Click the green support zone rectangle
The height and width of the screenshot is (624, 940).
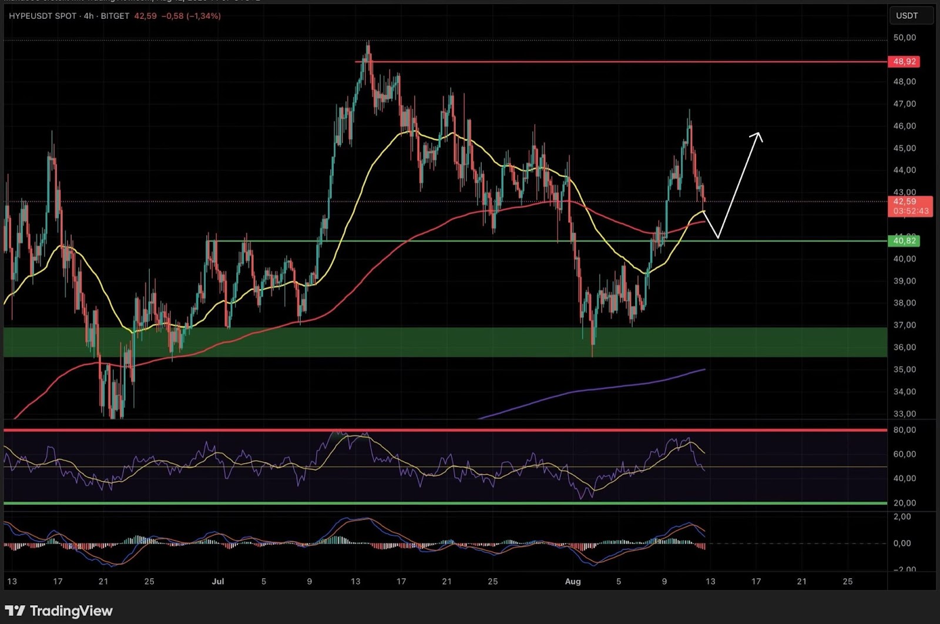(411, 342)
